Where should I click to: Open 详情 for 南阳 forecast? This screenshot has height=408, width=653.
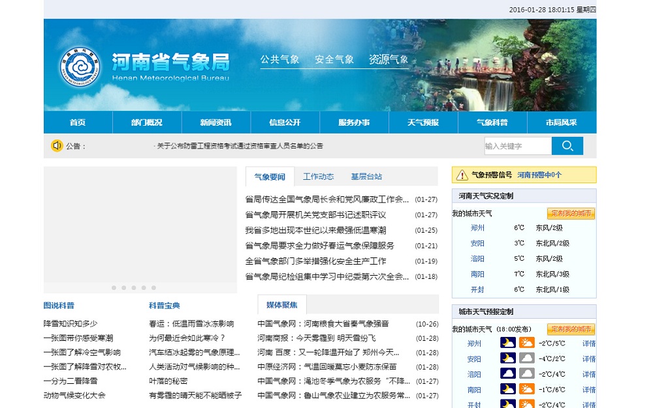pyautogui.click(x=589, y=390)
